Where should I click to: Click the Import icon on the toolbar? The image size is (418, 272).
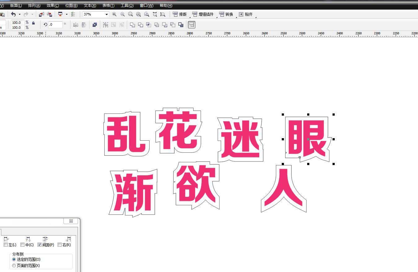coord(41,14)
